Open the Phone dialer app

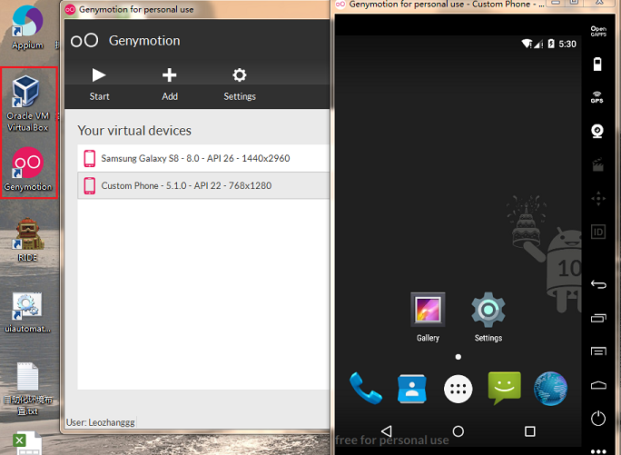click(x=366, y=388)
